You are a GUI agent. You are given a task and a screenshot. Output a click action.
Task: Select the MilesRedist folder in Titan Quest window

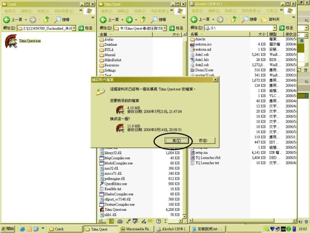110,60
